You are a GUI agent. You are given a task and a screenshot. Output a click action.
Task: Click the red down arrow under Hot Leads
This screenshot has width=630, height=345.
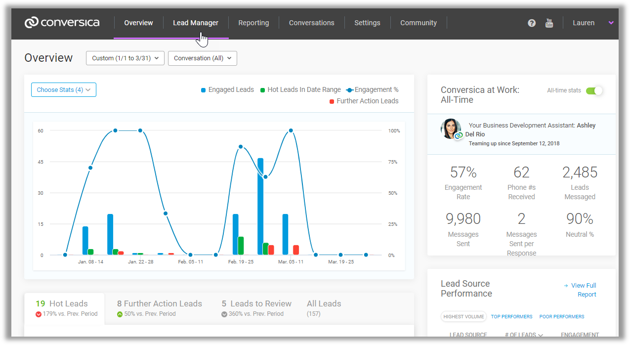coord(39,314)
